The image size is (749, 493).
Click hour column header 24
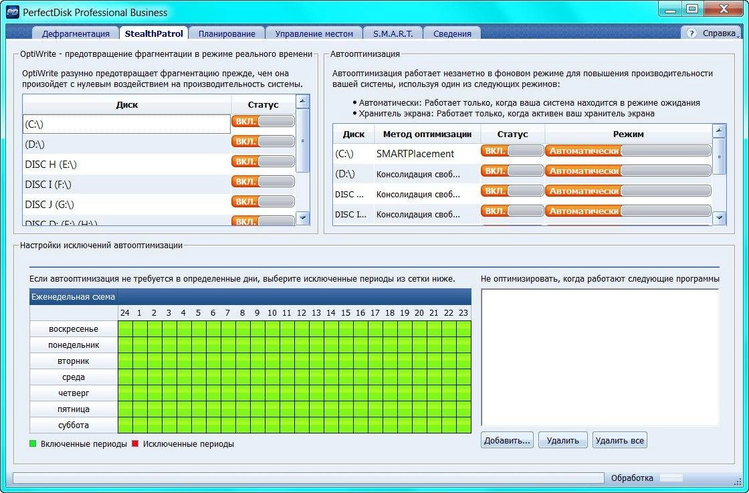coord(125,313)
